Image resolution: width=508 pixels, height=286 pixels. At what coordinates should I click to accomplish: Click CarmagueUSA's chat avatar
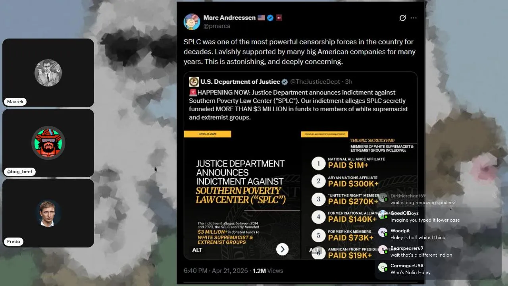coord(383,267)
